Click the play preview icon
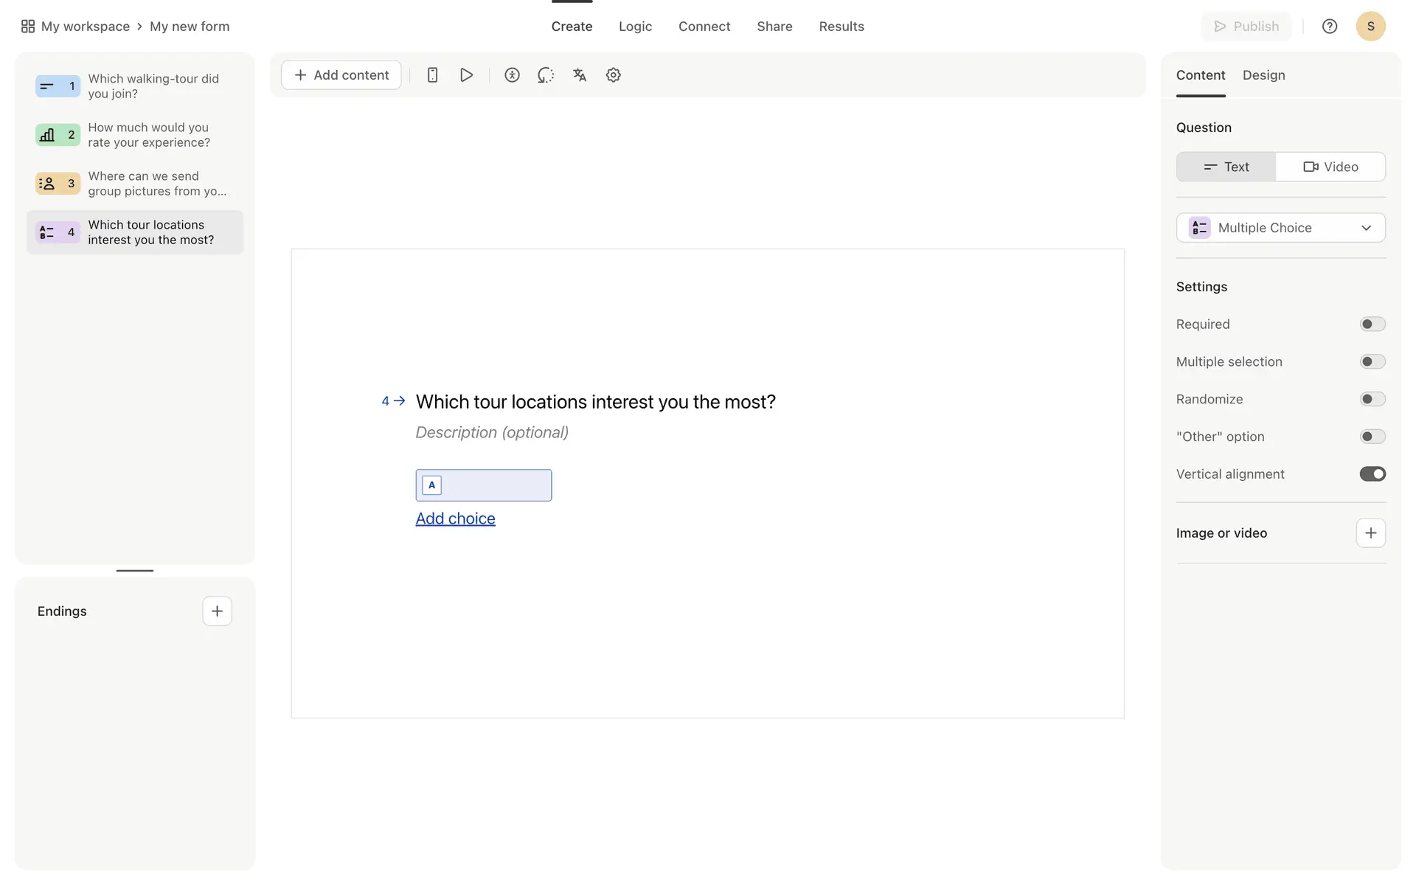 click(466, 75)
